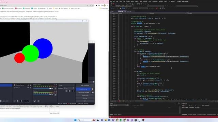The height and width of the screenshot is (122, 218).
Task: Click Visual Studio Search box
Action: (x=172, y=1)
